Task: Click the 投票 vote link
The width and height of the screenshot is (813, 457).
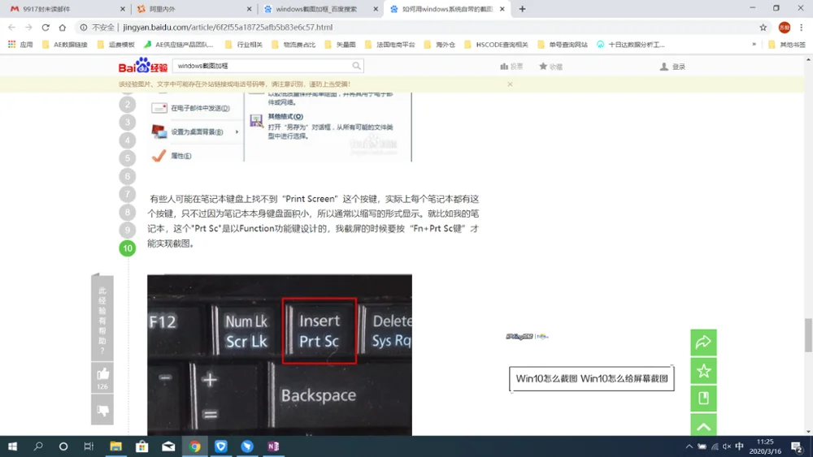Action: click(511, 67)
